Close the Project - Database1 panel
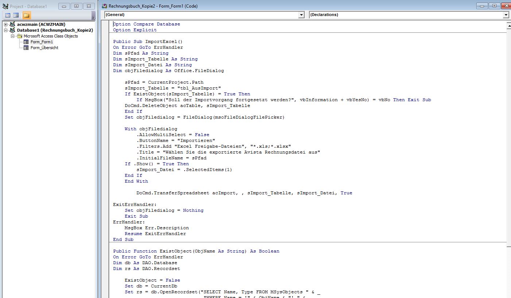 [89, 6]
